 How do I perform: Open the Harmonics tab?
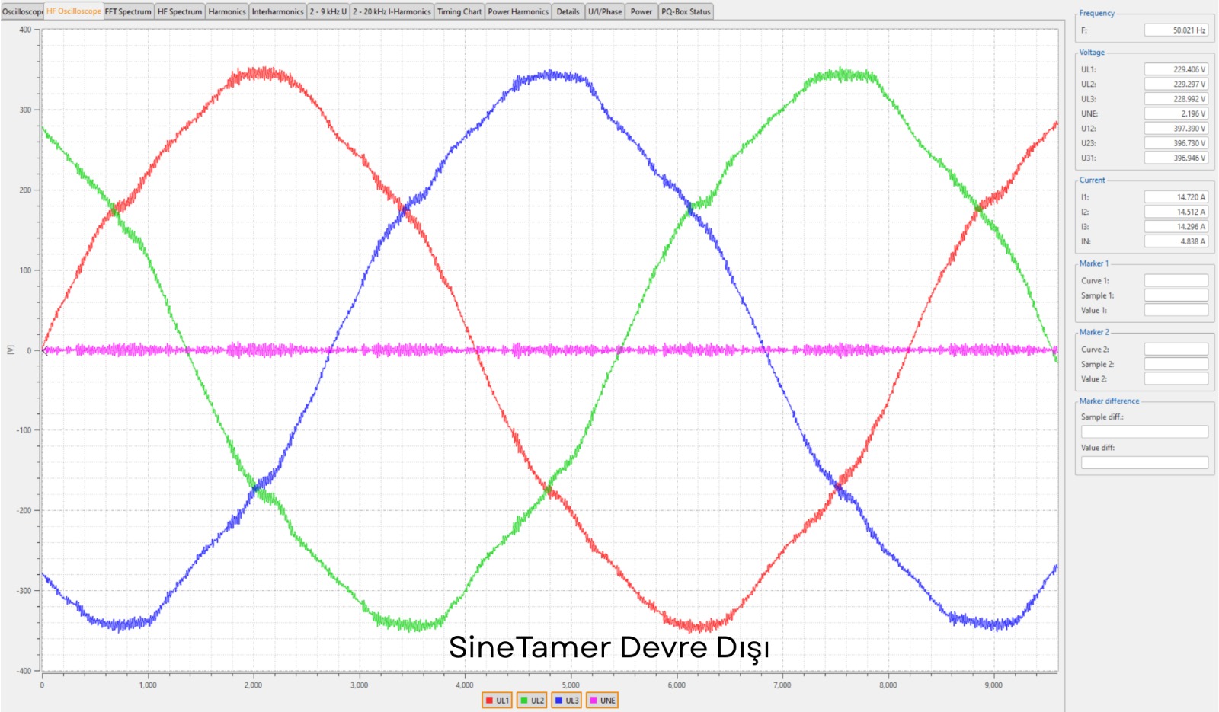[227, 11]
